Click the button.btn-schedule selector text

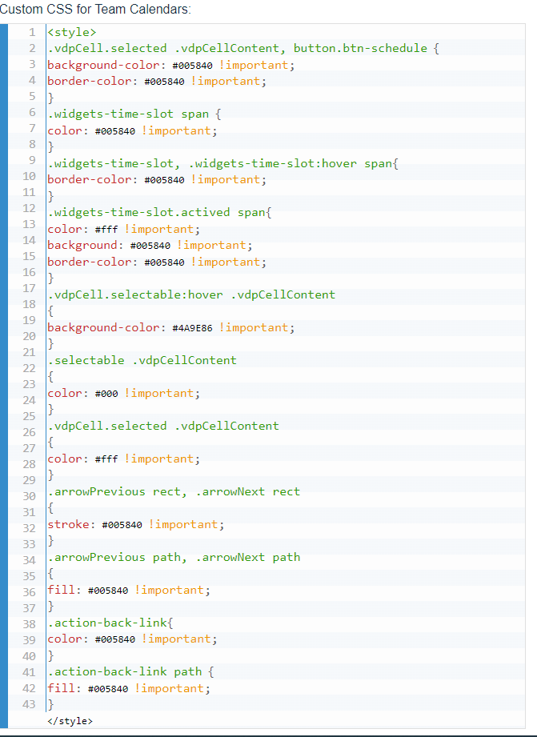click(x=360, y=48)
